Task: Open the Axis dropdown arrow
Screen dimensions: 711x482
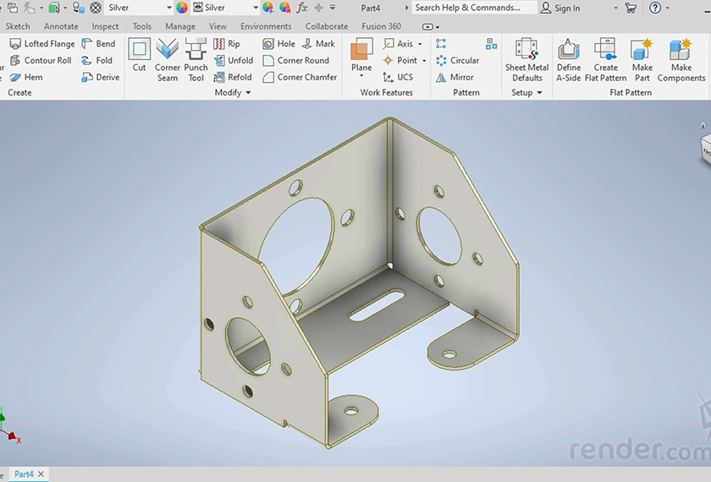Action: point(421,44)
